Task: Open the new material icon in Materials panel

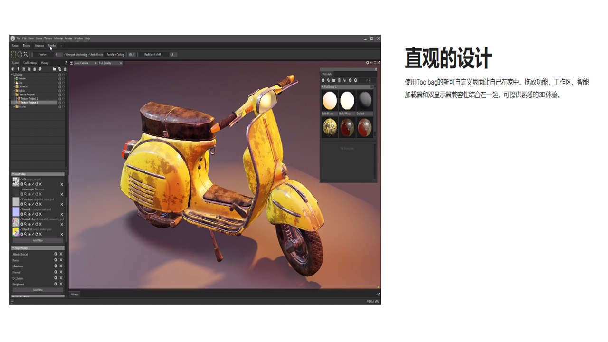Action: (323, 80)
